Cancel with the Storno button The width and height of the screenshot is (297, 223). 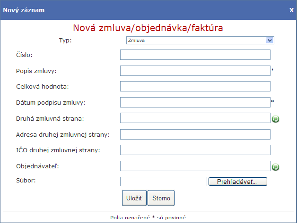[161, 198]
